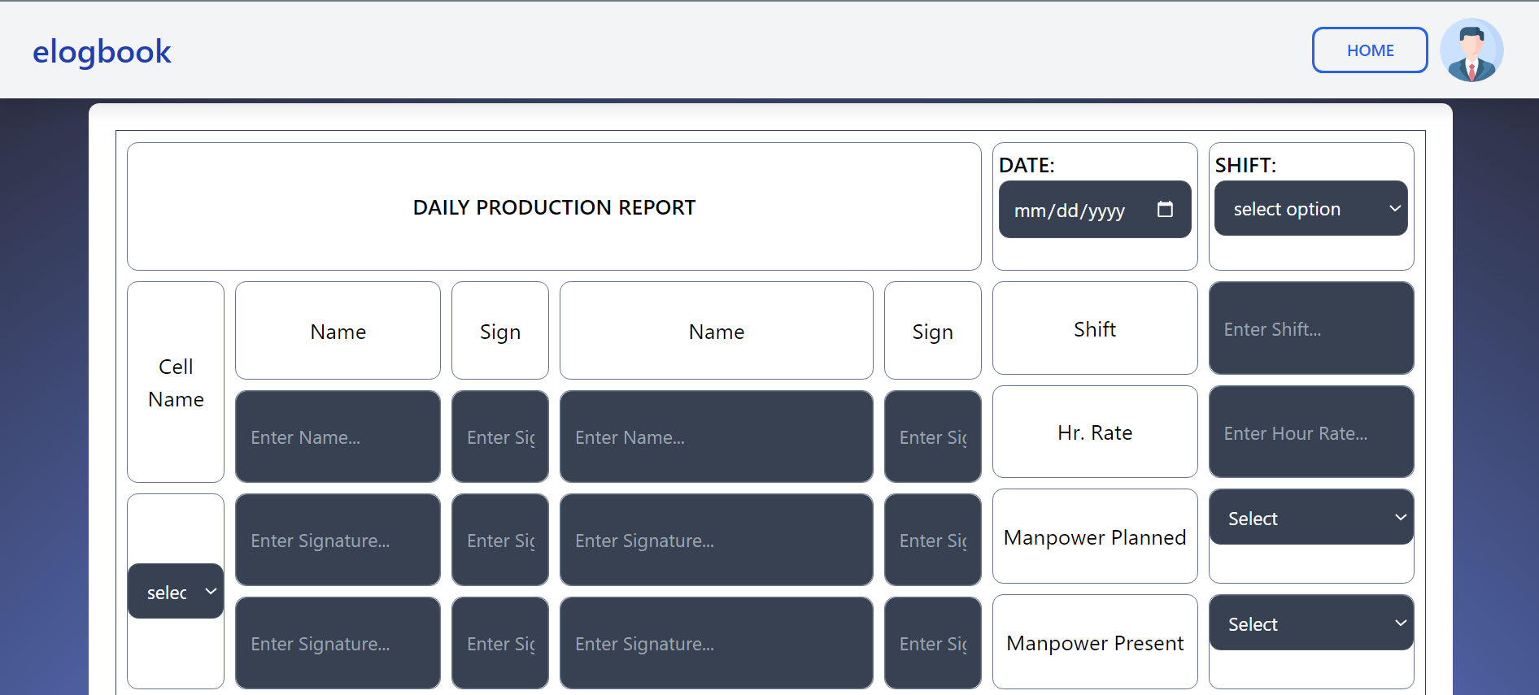
Task: Click the Manpower Present label
Action: (1095, 643)
